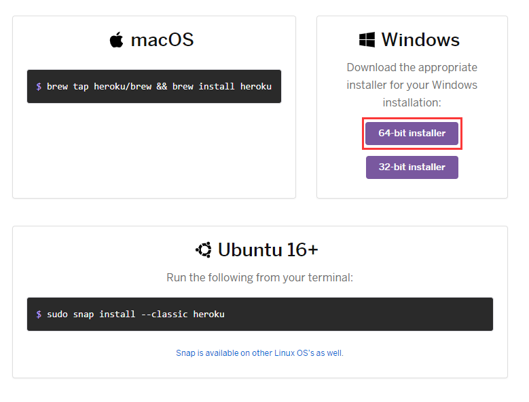Click "Run the following from your terminal" text
Viewport: 529px width, 402px height.
point(259,278)
